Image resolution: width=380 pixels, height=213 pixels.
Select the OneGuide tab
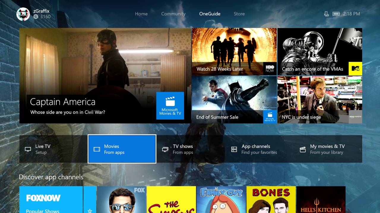tap(210, 14)
